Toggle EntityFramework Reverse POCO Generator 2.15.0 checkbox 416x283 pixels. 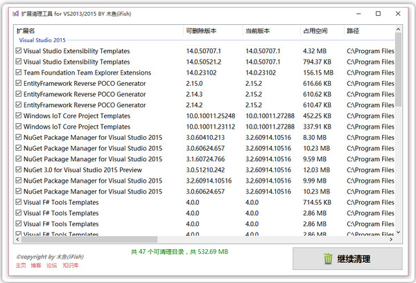pos(18,84)
